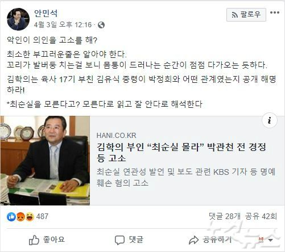Click the small avatar beside the dropdown arrow
Viewport: 285px width, 252px height.
261,240
